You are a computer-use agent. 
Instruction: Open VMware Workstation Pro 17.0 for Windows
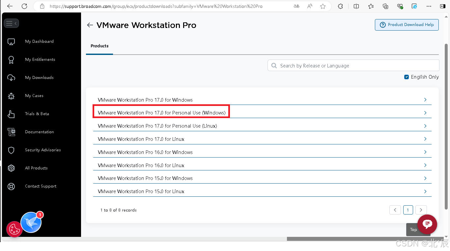[145, 100]
